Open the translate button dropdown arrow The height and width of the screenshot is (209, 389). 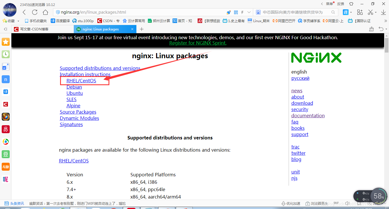pos(351,12)
